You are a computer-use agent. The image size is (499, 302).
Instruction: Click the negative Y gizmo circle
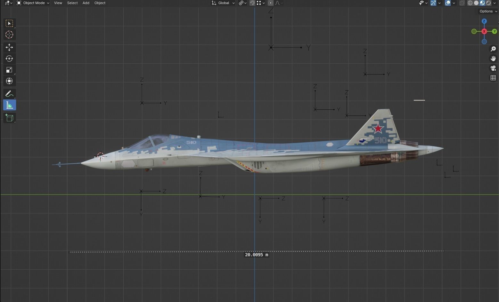pyautogui.click(x=474, y=31)
